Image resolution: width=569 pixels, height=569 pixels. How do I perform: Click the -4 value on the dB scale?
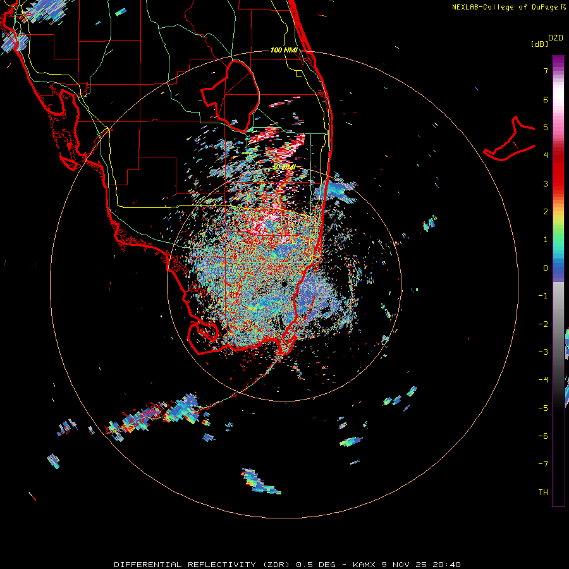pyautogui.click(x=543, y=379)
